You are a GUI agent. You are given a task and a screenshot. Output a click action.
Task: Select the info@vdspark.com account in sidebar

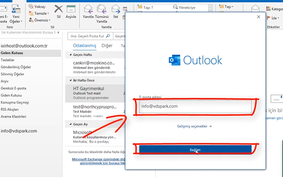[x=19, y=131]
